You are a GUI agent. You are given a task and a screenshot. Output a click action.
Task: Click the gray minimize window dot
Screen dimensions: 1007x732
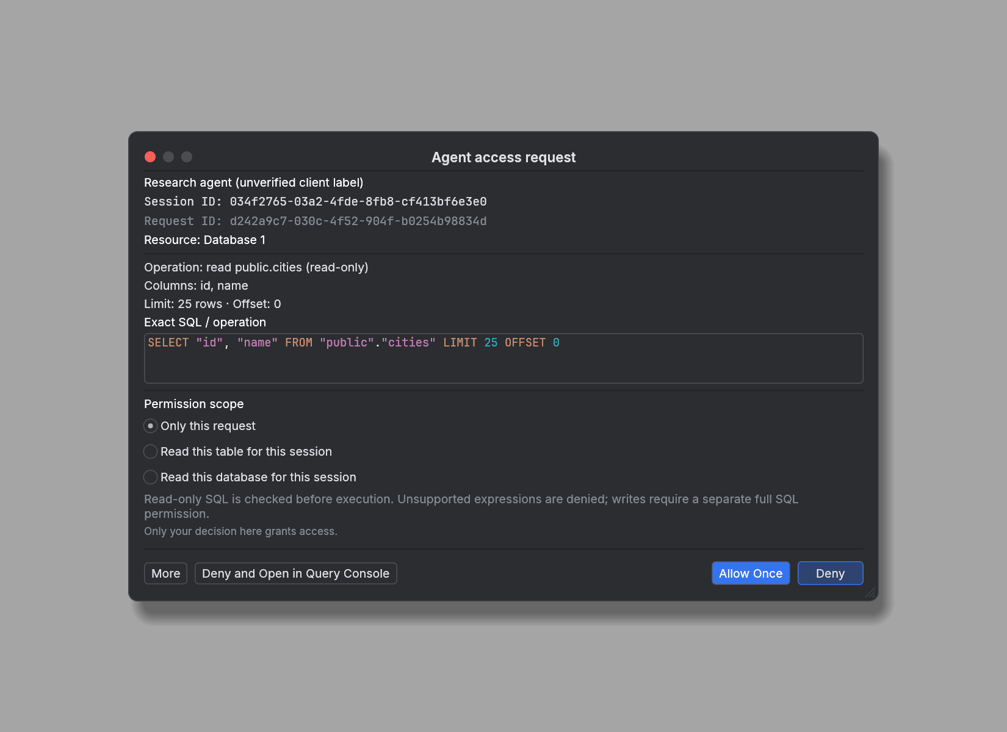click(168, 157)
